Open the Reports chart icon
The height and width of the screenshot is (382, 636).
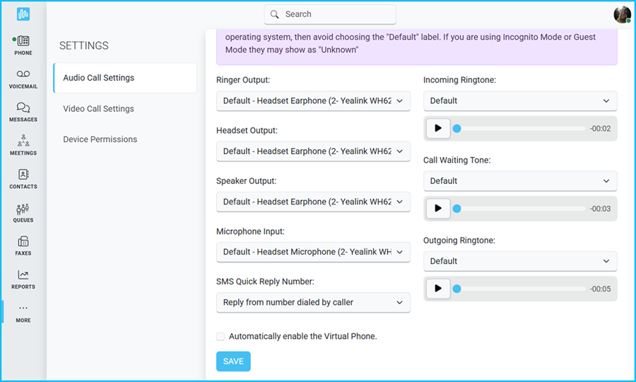click(23, 275)
